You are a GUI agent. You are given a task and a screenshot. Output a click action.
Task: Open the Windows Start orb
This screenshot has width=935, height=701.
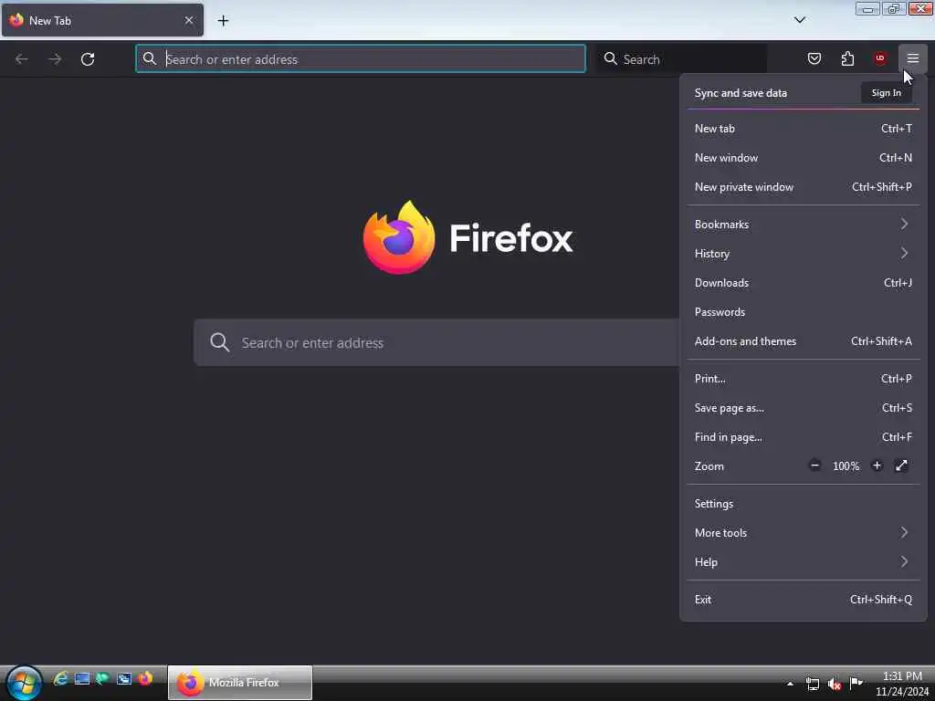[x=23, y=683]
